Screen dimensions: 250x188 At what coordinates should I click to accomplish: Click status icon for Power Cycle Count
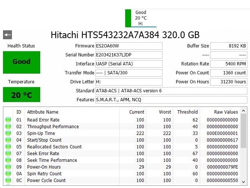[8, 180]
